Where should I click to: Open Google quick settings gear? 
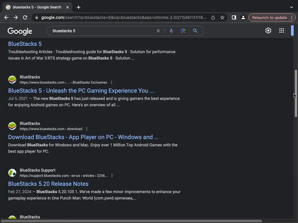(268, 30)
